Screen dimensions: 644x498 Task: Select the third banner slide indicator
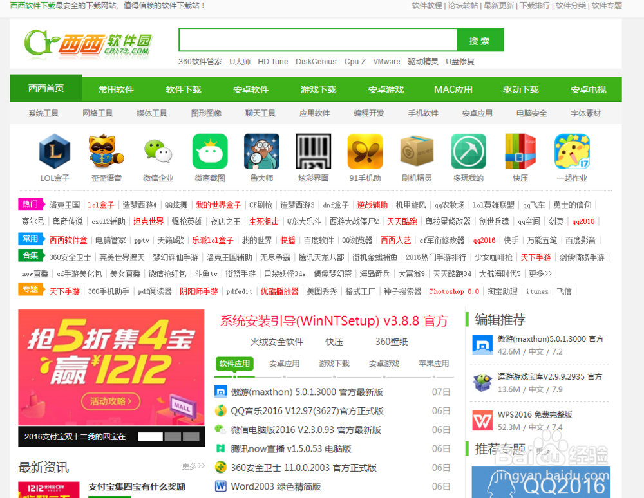pos(191,437)
